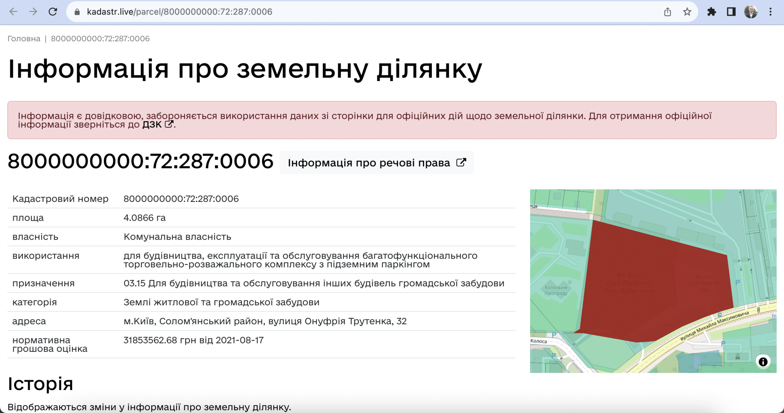This screenshot has width=784, height=413.
Task: Click the parcel number breadcrumb item
Action: [100, 39]
